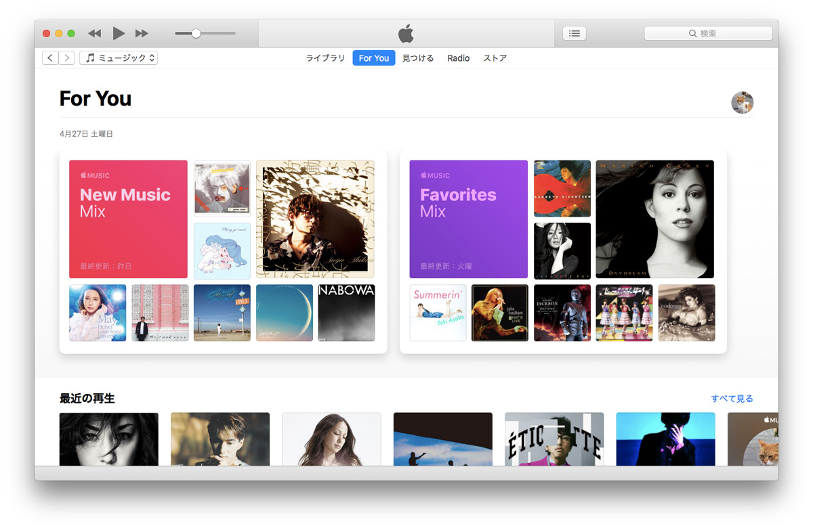This screenshot has height=530, width=813.
Task: Open the Michael Jackson HIStory album cover
Action: tap(562, 313)
